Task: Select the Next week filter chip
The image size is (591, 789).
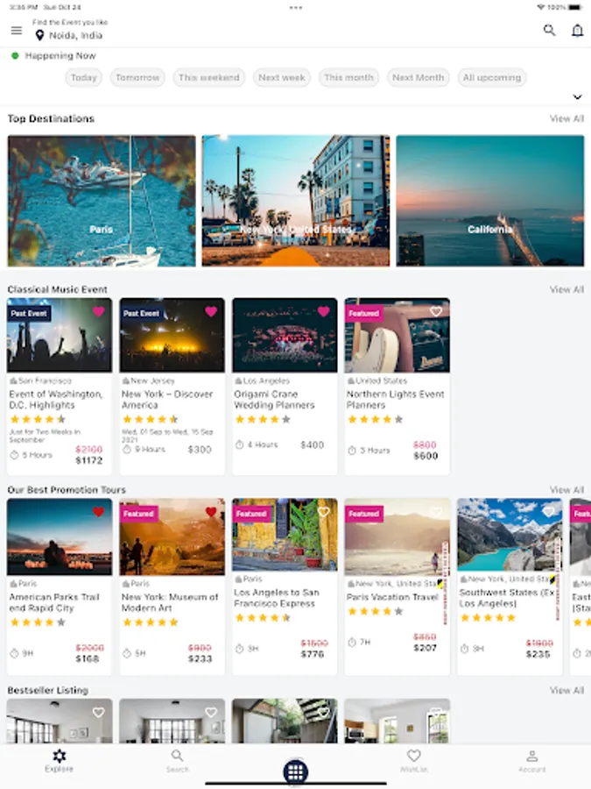Action: (x=282, y=77)
